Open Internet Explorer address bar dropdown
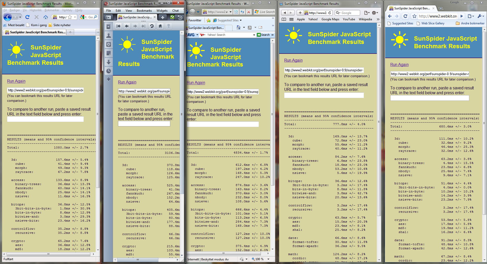 tap(230, 12)
